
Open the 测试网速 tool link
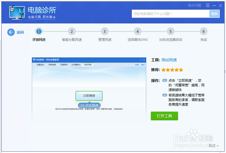169,60
